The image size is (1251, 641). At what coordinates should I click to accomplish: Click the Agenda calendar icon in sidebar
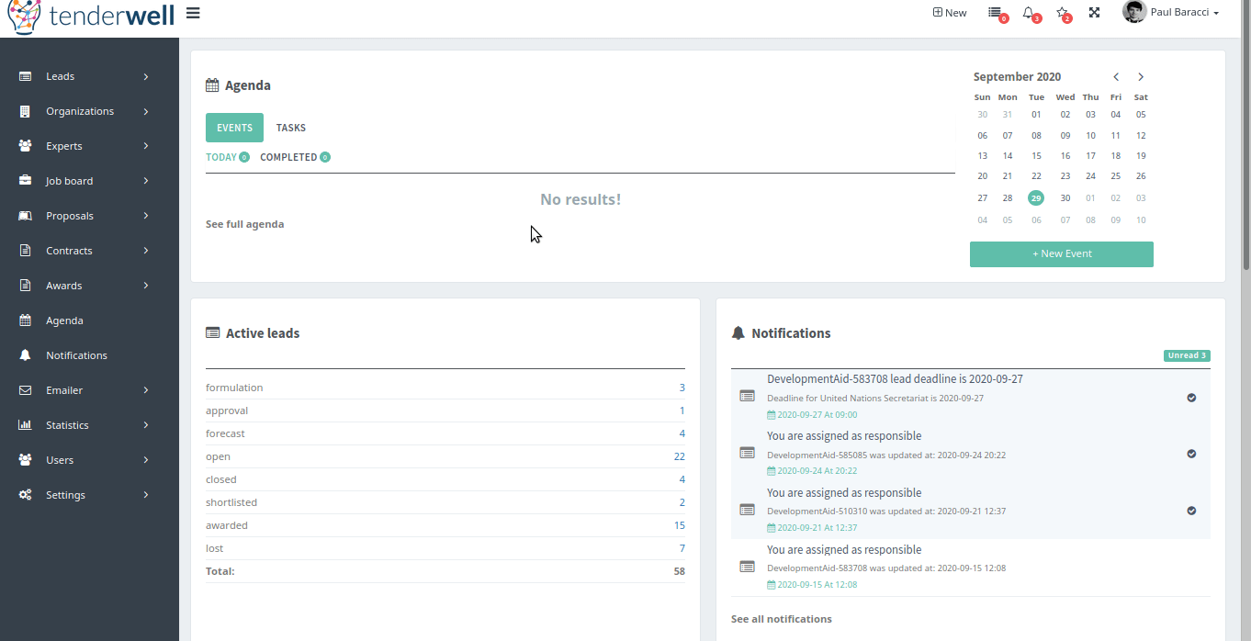(x=26, y=320)
